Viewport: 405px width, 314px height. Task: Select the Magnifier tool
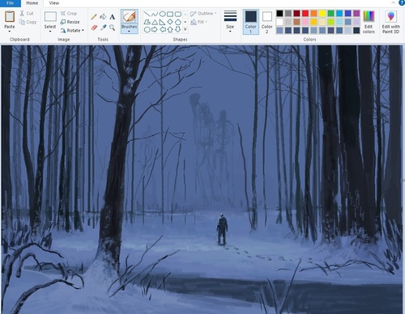click(x=113, y=28)
